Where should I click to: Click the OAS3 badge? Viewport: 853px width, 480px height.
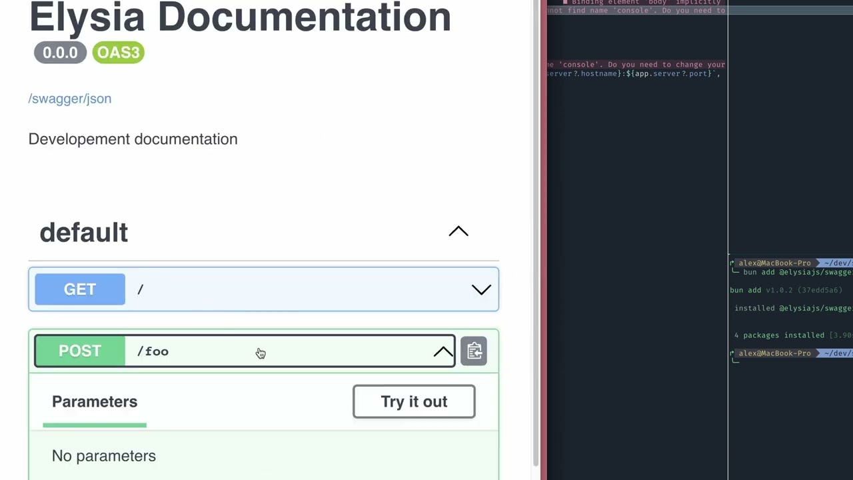(x=119, y=53)
